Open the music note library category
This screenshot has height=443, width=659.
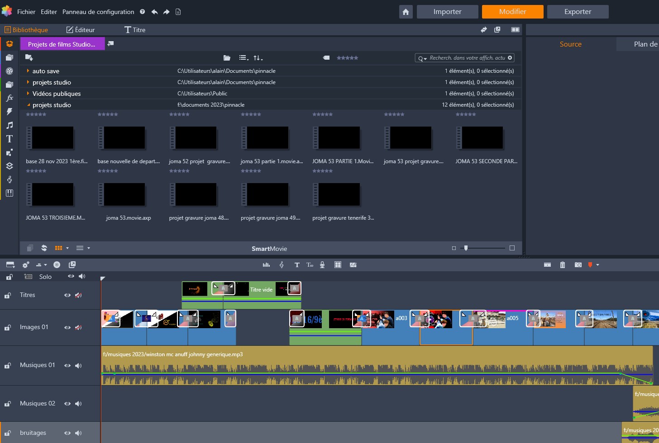point(10,125)
